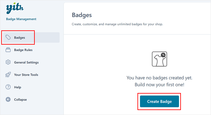Go to Badge Rules section

tap(23, 50)
